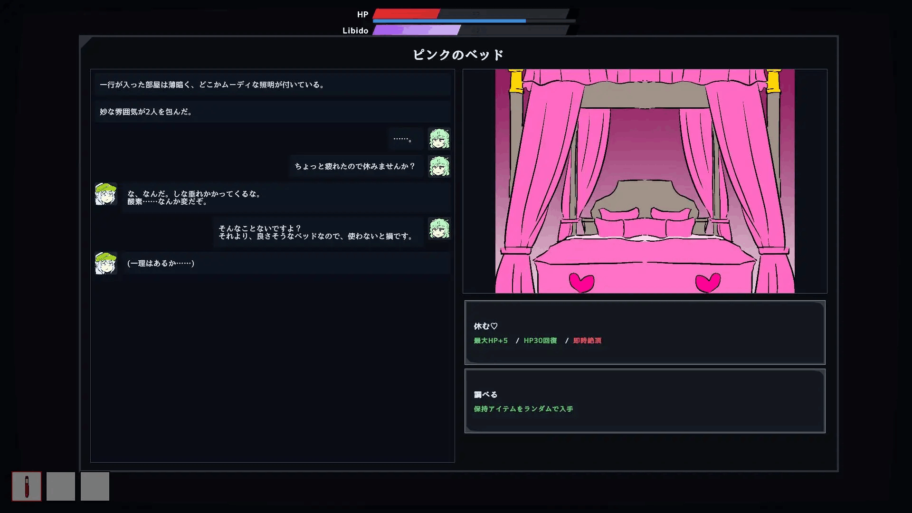Select the red item in first inventory slot
This screenshot has height=513, width=912.
tap(27, 486)
